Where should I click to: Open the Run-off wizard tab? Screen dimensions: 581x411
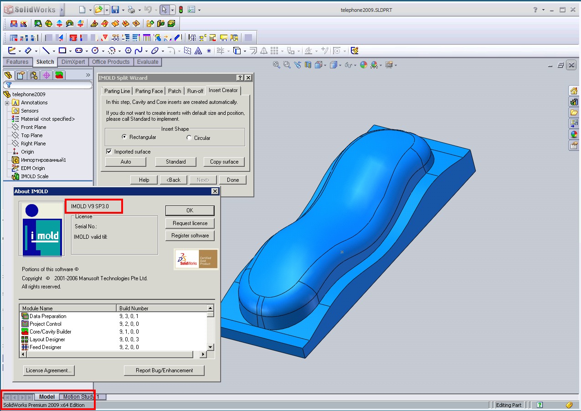[195, 91]
